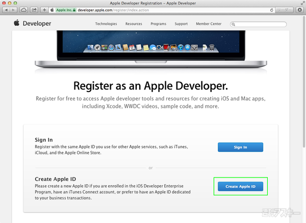This screenshot has height=223, width=306.
Task: Go forward with the Safari forward arrow
Action: pyautogui.click(x=13, y=10)
